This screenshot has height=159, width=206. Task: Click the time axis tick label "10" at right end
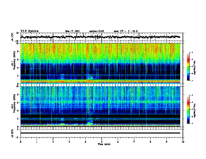coord(183,142)
